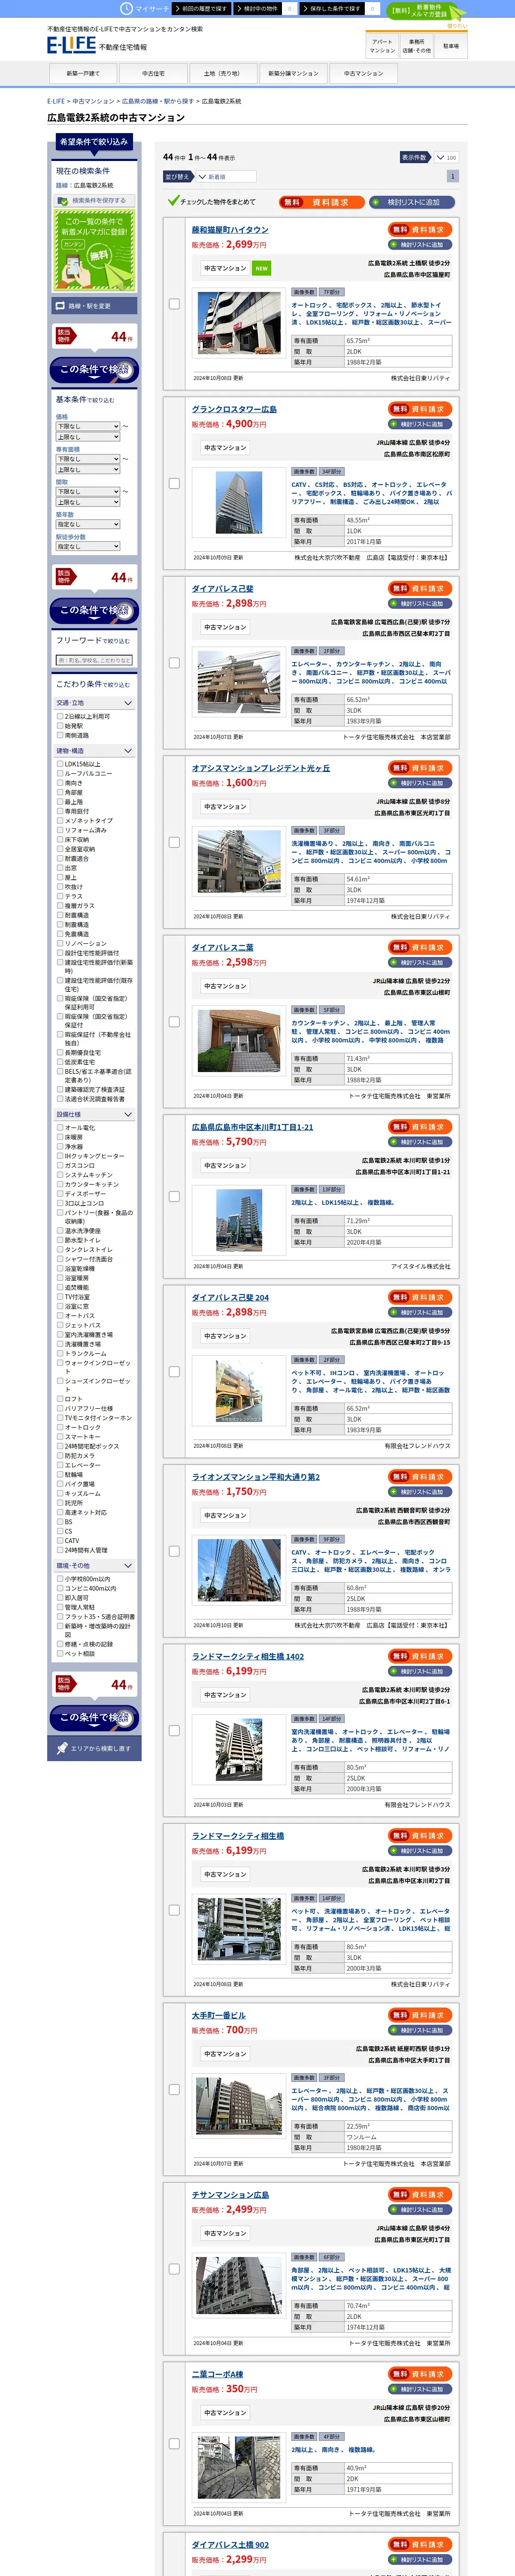Image resolution: width=515 pixels, height=2576 pixels.
Task: Open マイサーチ in the top bar
Action: click(x=146, y=8)
